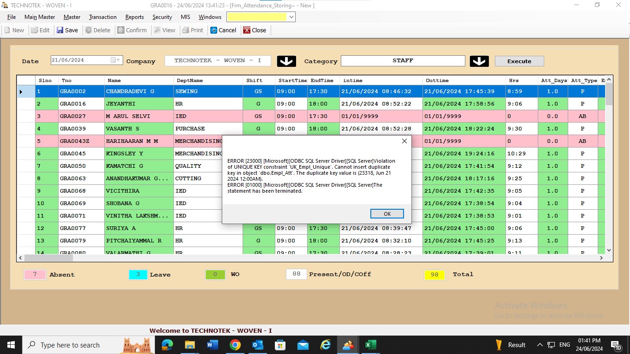Click the pink Absent count box
Screen dimensions: 630x354
(x=35, y=275)
